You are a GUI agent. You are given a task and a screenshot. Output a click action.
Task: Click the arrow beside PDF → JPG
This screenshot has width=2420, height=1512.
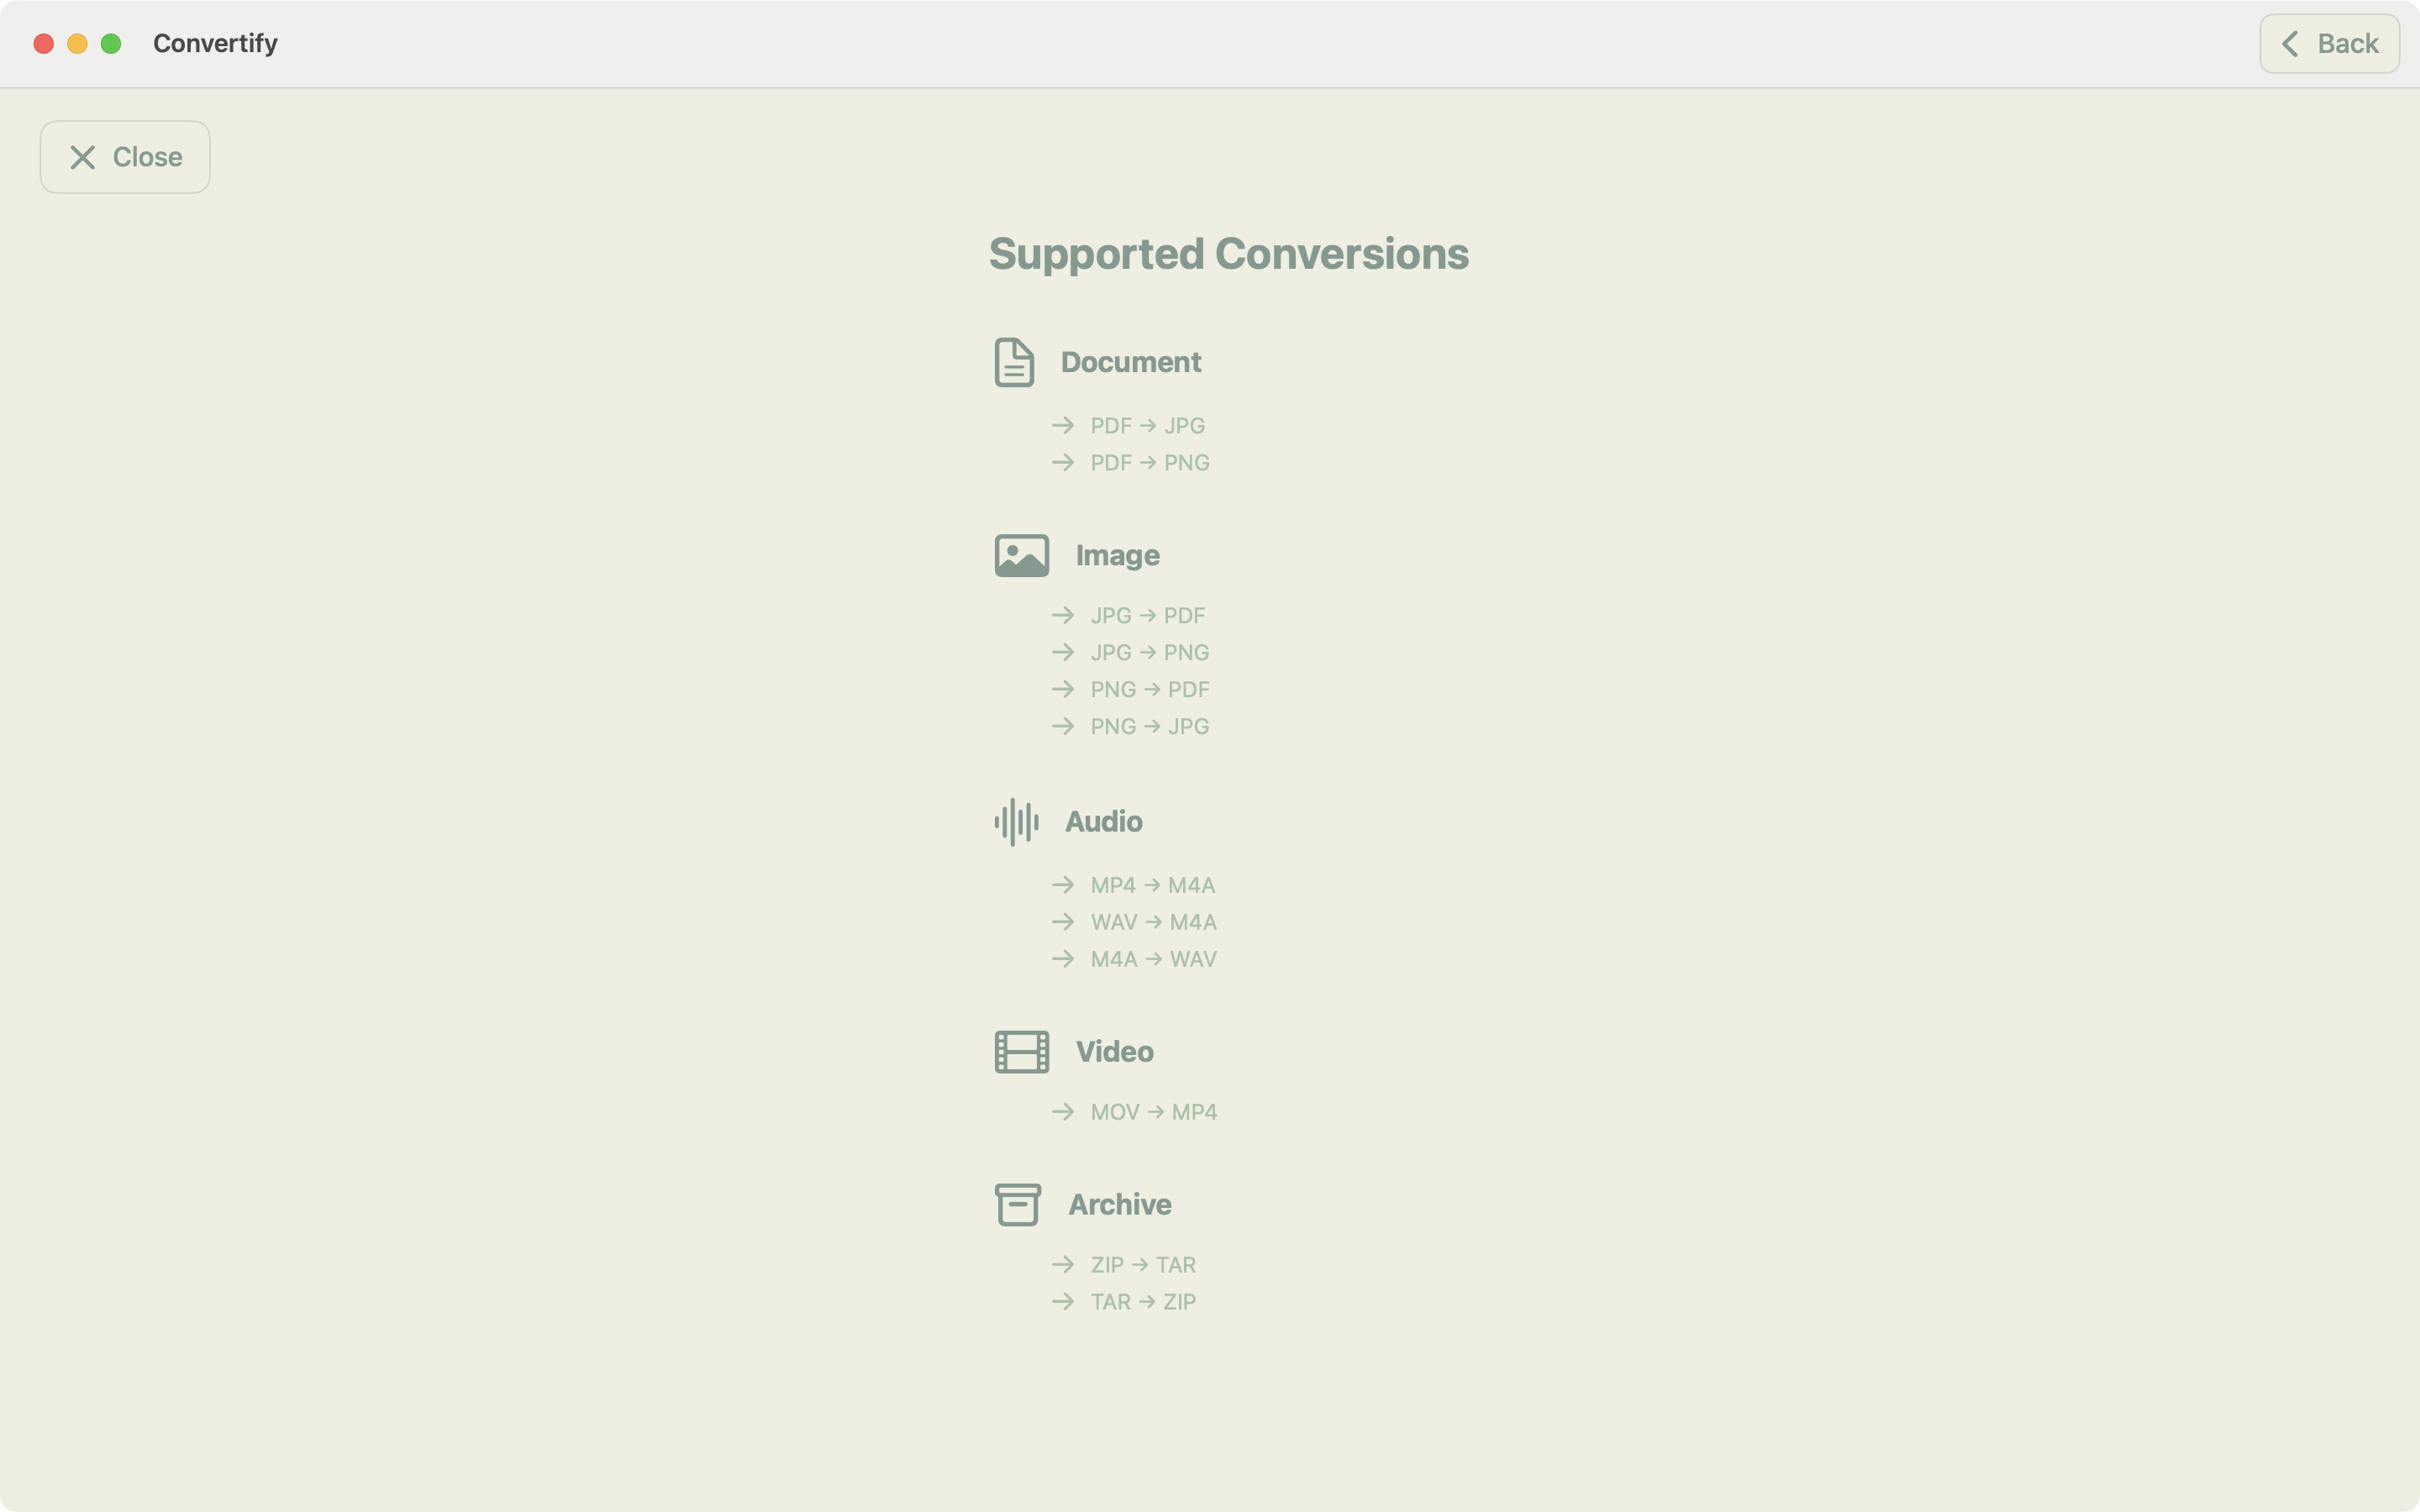(x=1062, y=426)
